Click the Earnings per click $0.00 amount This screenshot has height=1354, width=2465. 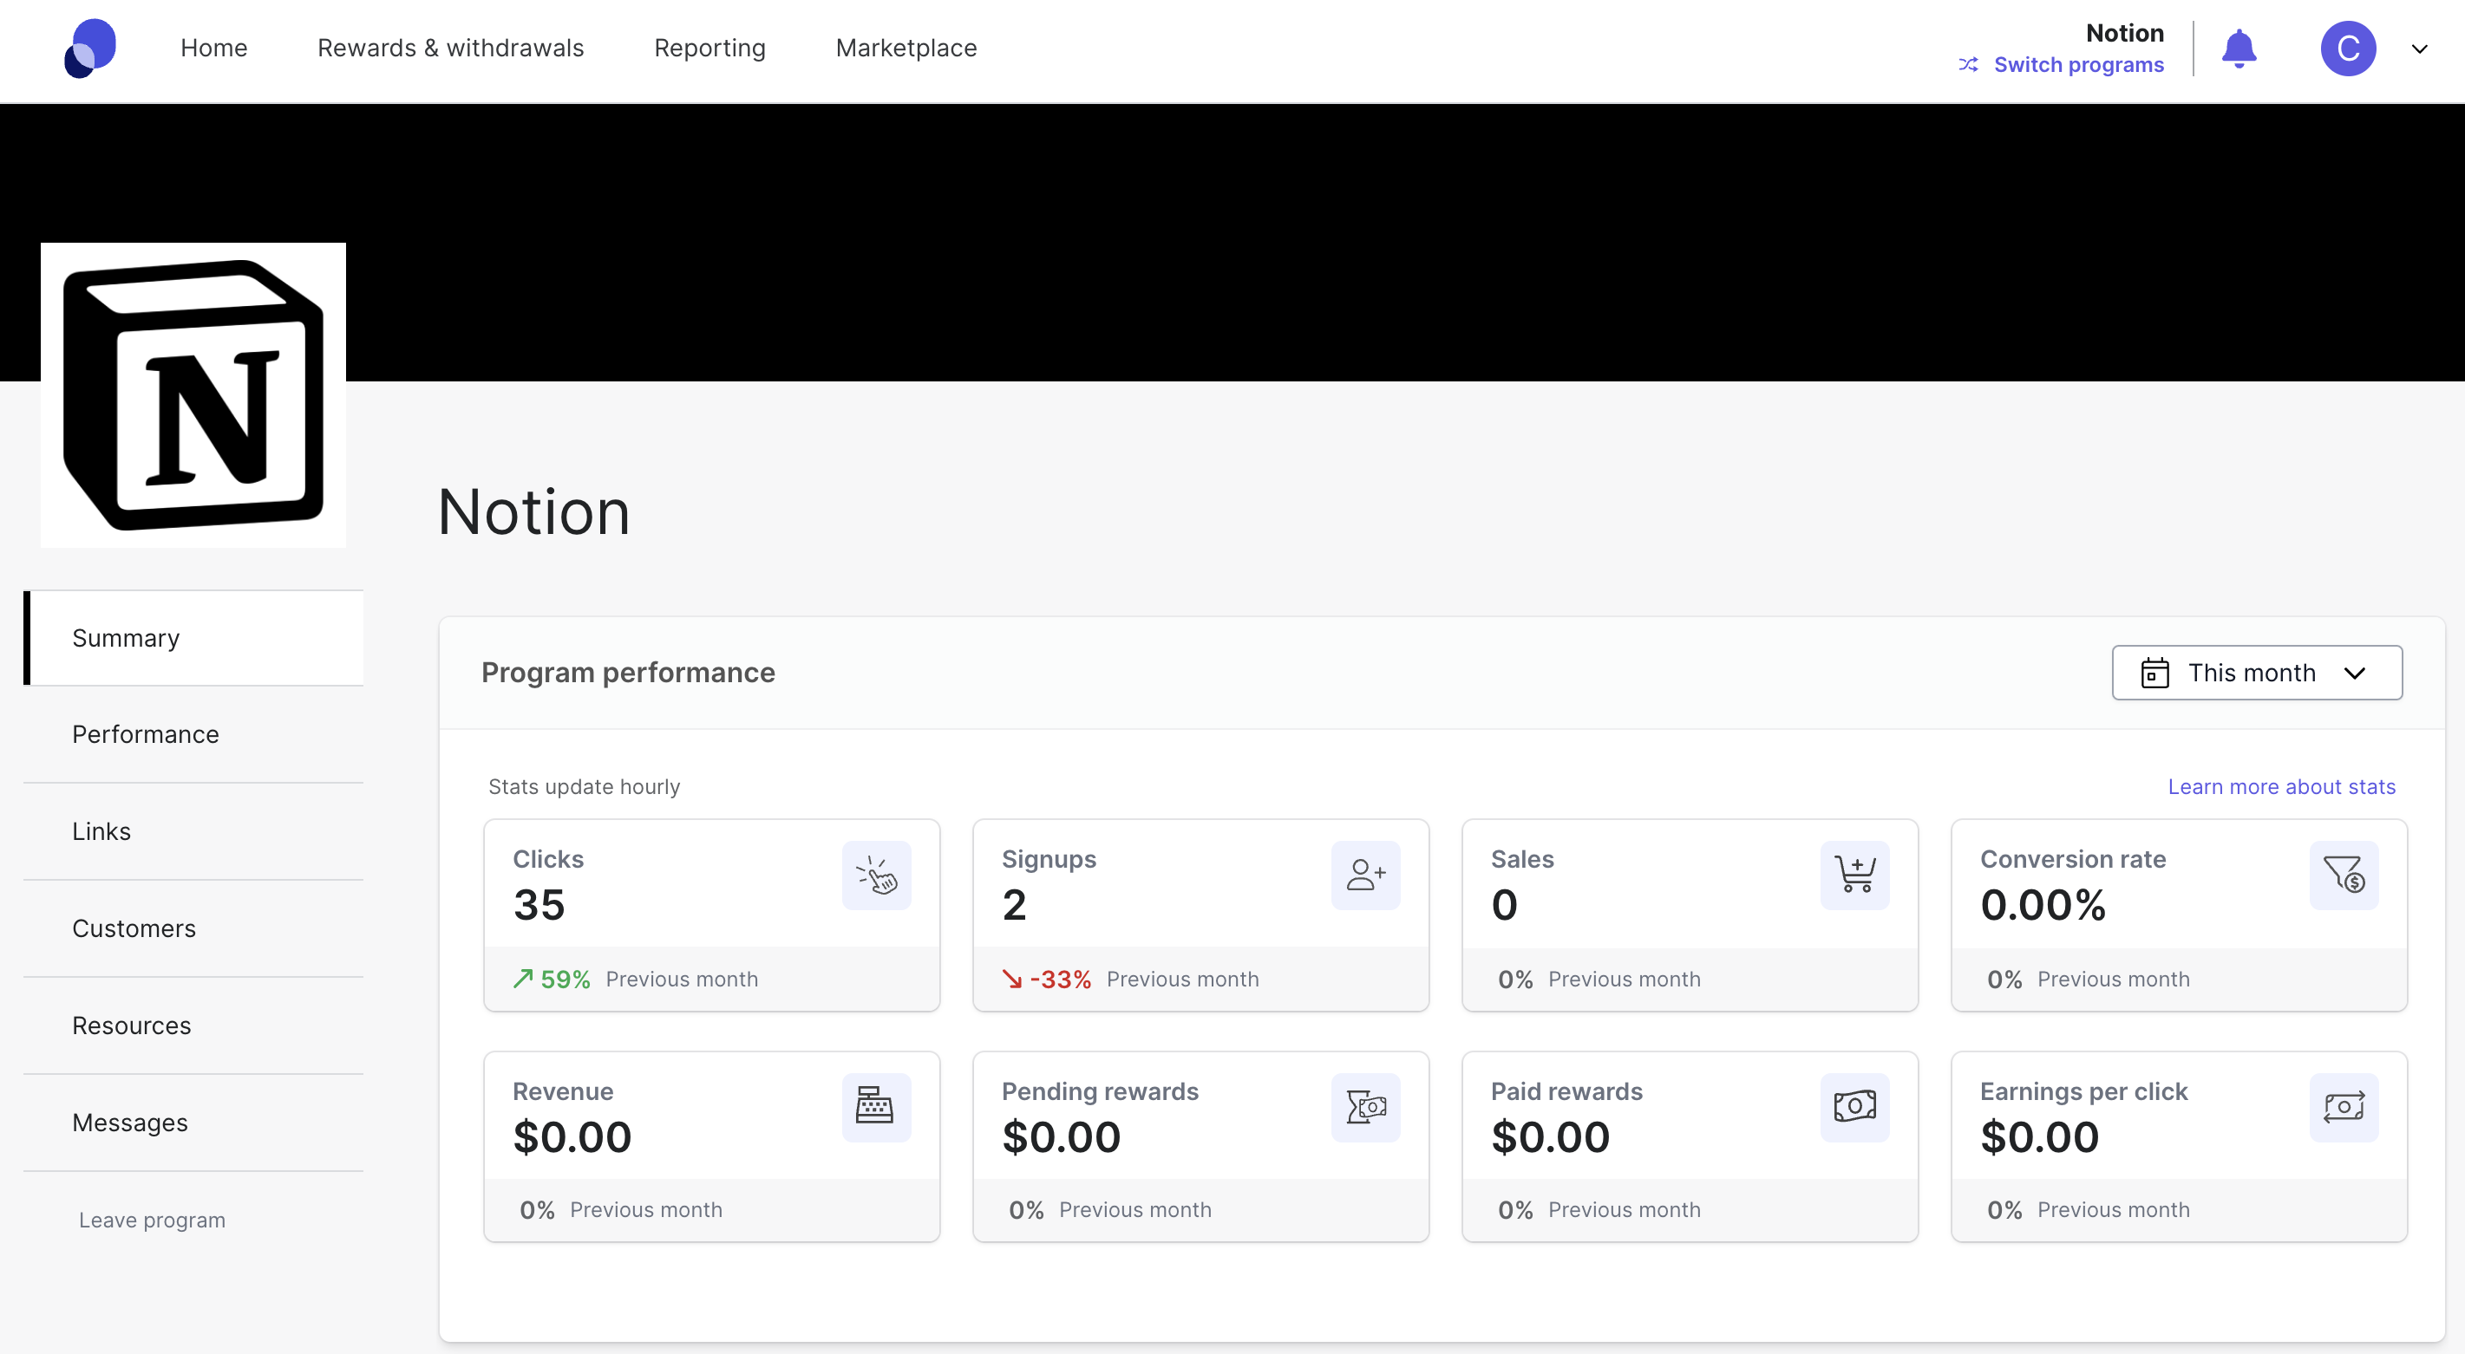click(x=2039, y=1137)
